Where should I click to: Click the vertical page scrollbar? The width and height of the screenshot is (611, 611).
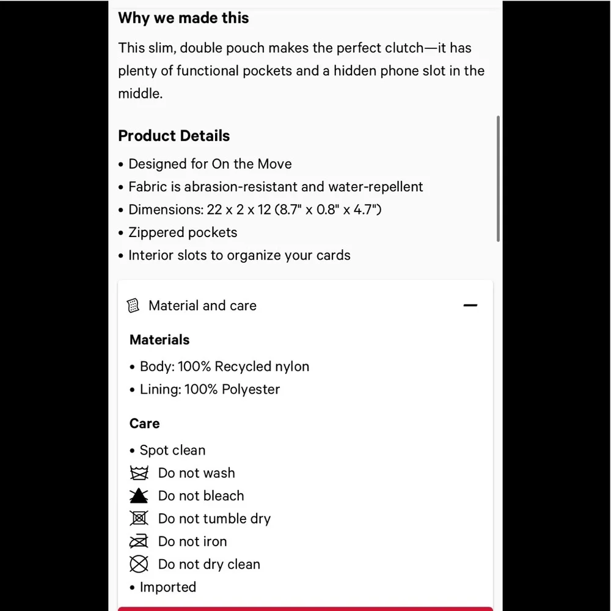499,178
